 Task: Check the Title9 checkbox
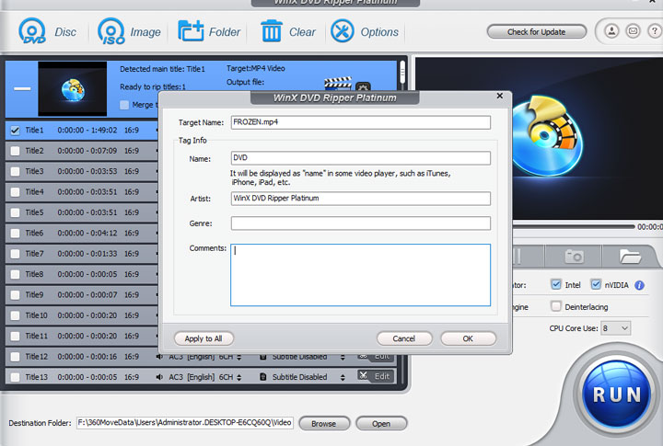tap(15, 295)
